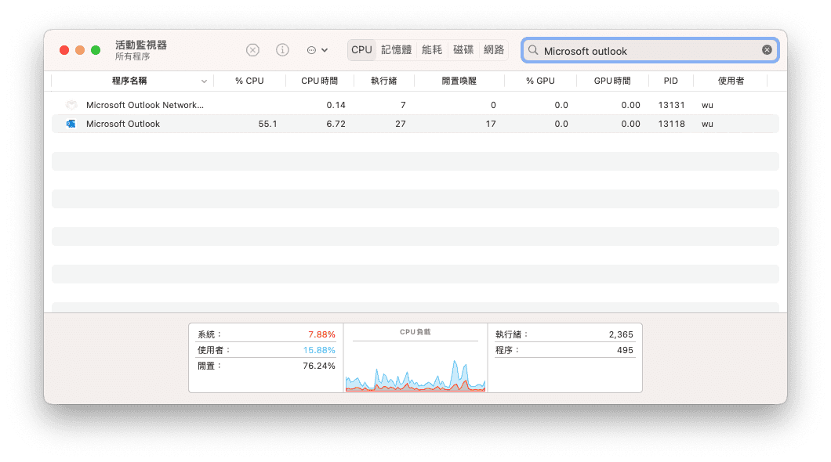This screenshot has height=462, width=831.
Task: Minimize the window with the yellow button
Action: (x=80, y=50)
